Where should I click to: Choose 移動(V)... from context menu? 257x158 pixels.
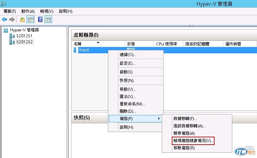(x=136, y=89)
